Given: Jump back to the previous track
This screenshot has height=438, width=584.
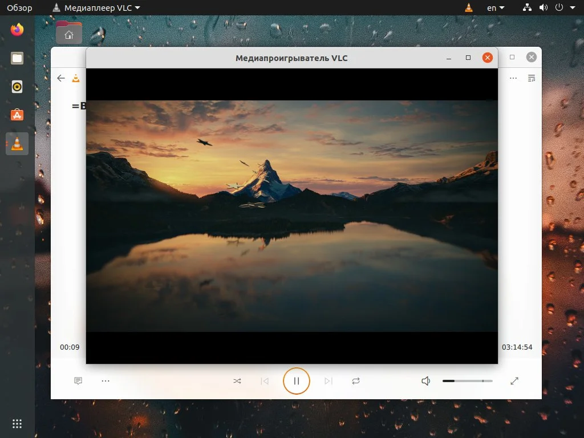Looking at the screenshot, I should pyautogui.click(x=265, y=380).
